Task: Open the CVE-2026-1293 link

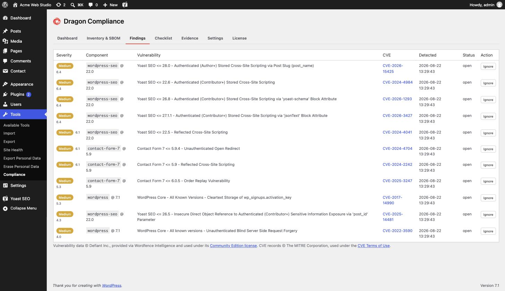Action: coord(397,99)
